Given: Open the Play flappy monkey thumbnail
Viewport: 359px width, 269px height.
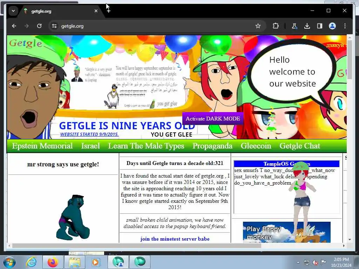Looking at the screenshot, I should (x=287, y=232).
